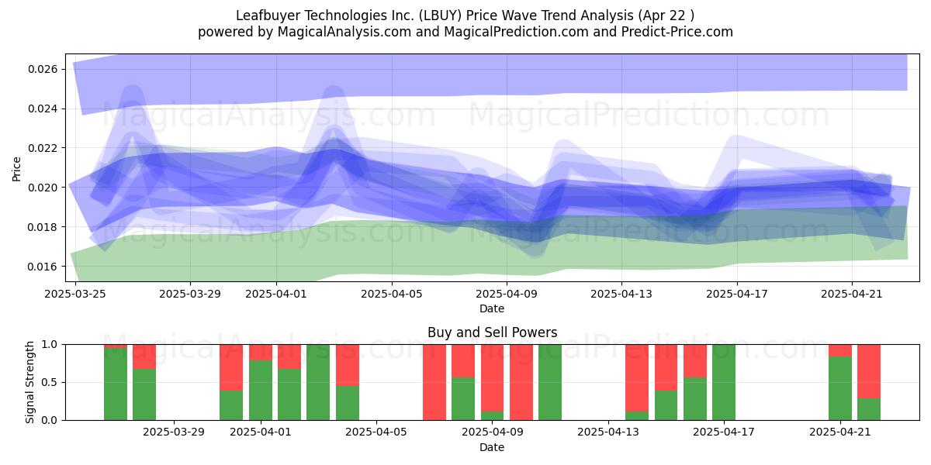
Task: Click the 2025-04-05 tick on the Buy and Sell Powers chart
Action: tap(376, 432)
